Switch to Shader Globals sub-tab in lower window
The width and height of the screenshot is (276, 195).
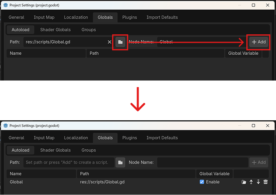pyautogui.click(x=55, y=150)
